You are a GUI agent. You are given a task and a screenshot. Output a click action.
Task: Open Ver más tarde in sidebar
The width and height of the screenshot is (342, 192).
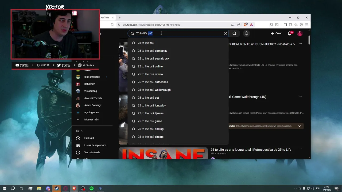tap(92, 152)
